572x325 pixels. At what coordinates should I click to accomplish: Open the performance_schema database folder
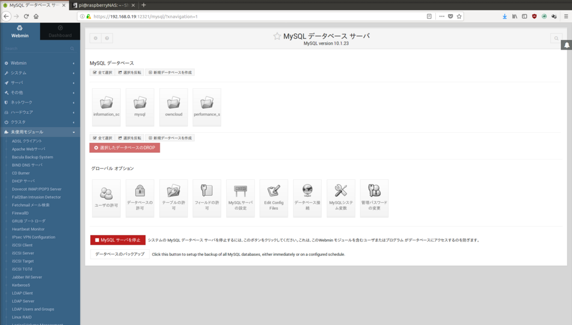[207, 107]
